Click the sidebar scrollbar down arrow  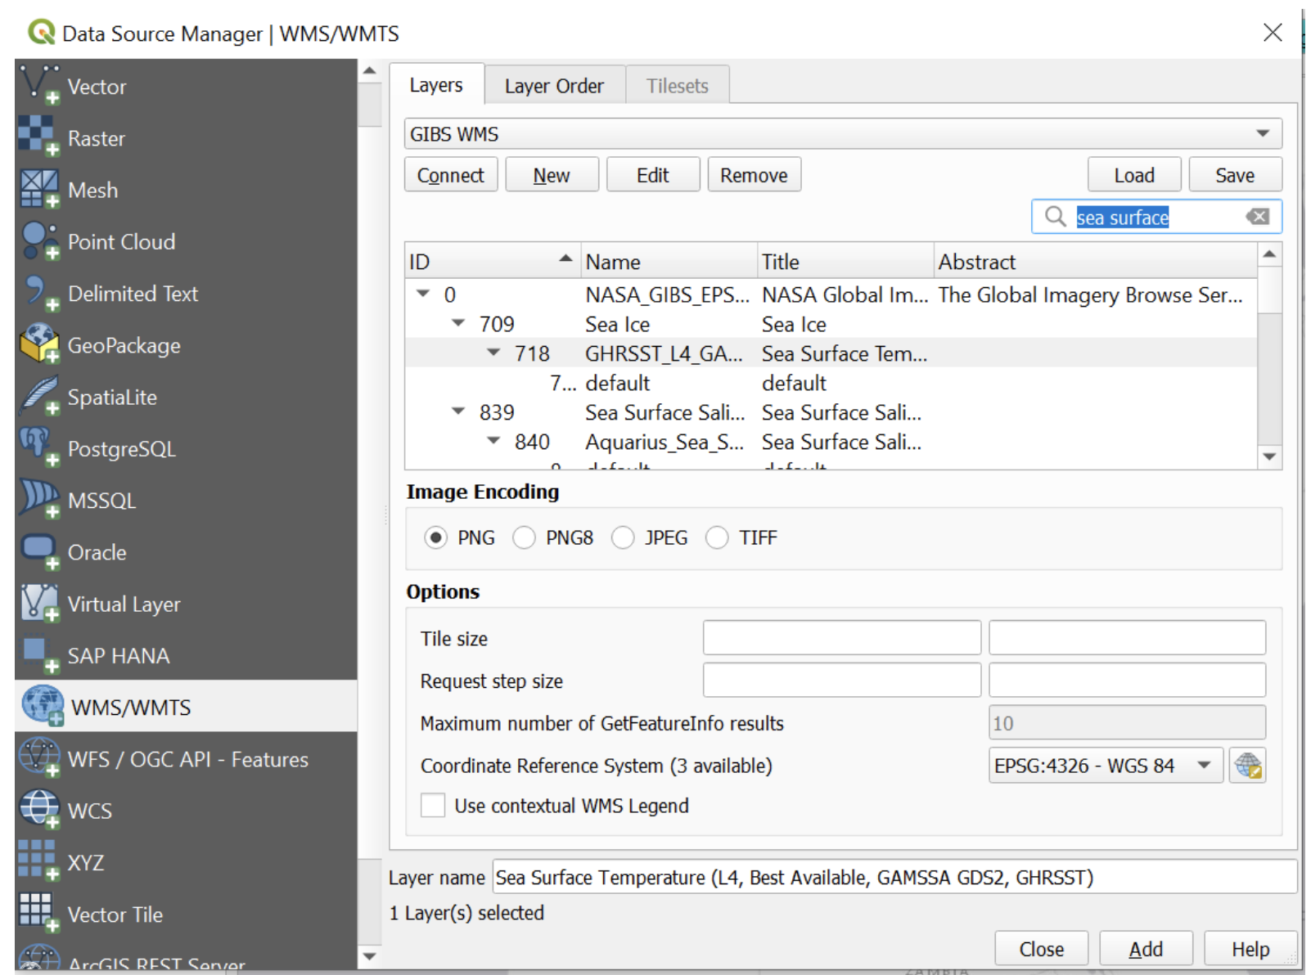pyautogui.click(x=370, y=955)
